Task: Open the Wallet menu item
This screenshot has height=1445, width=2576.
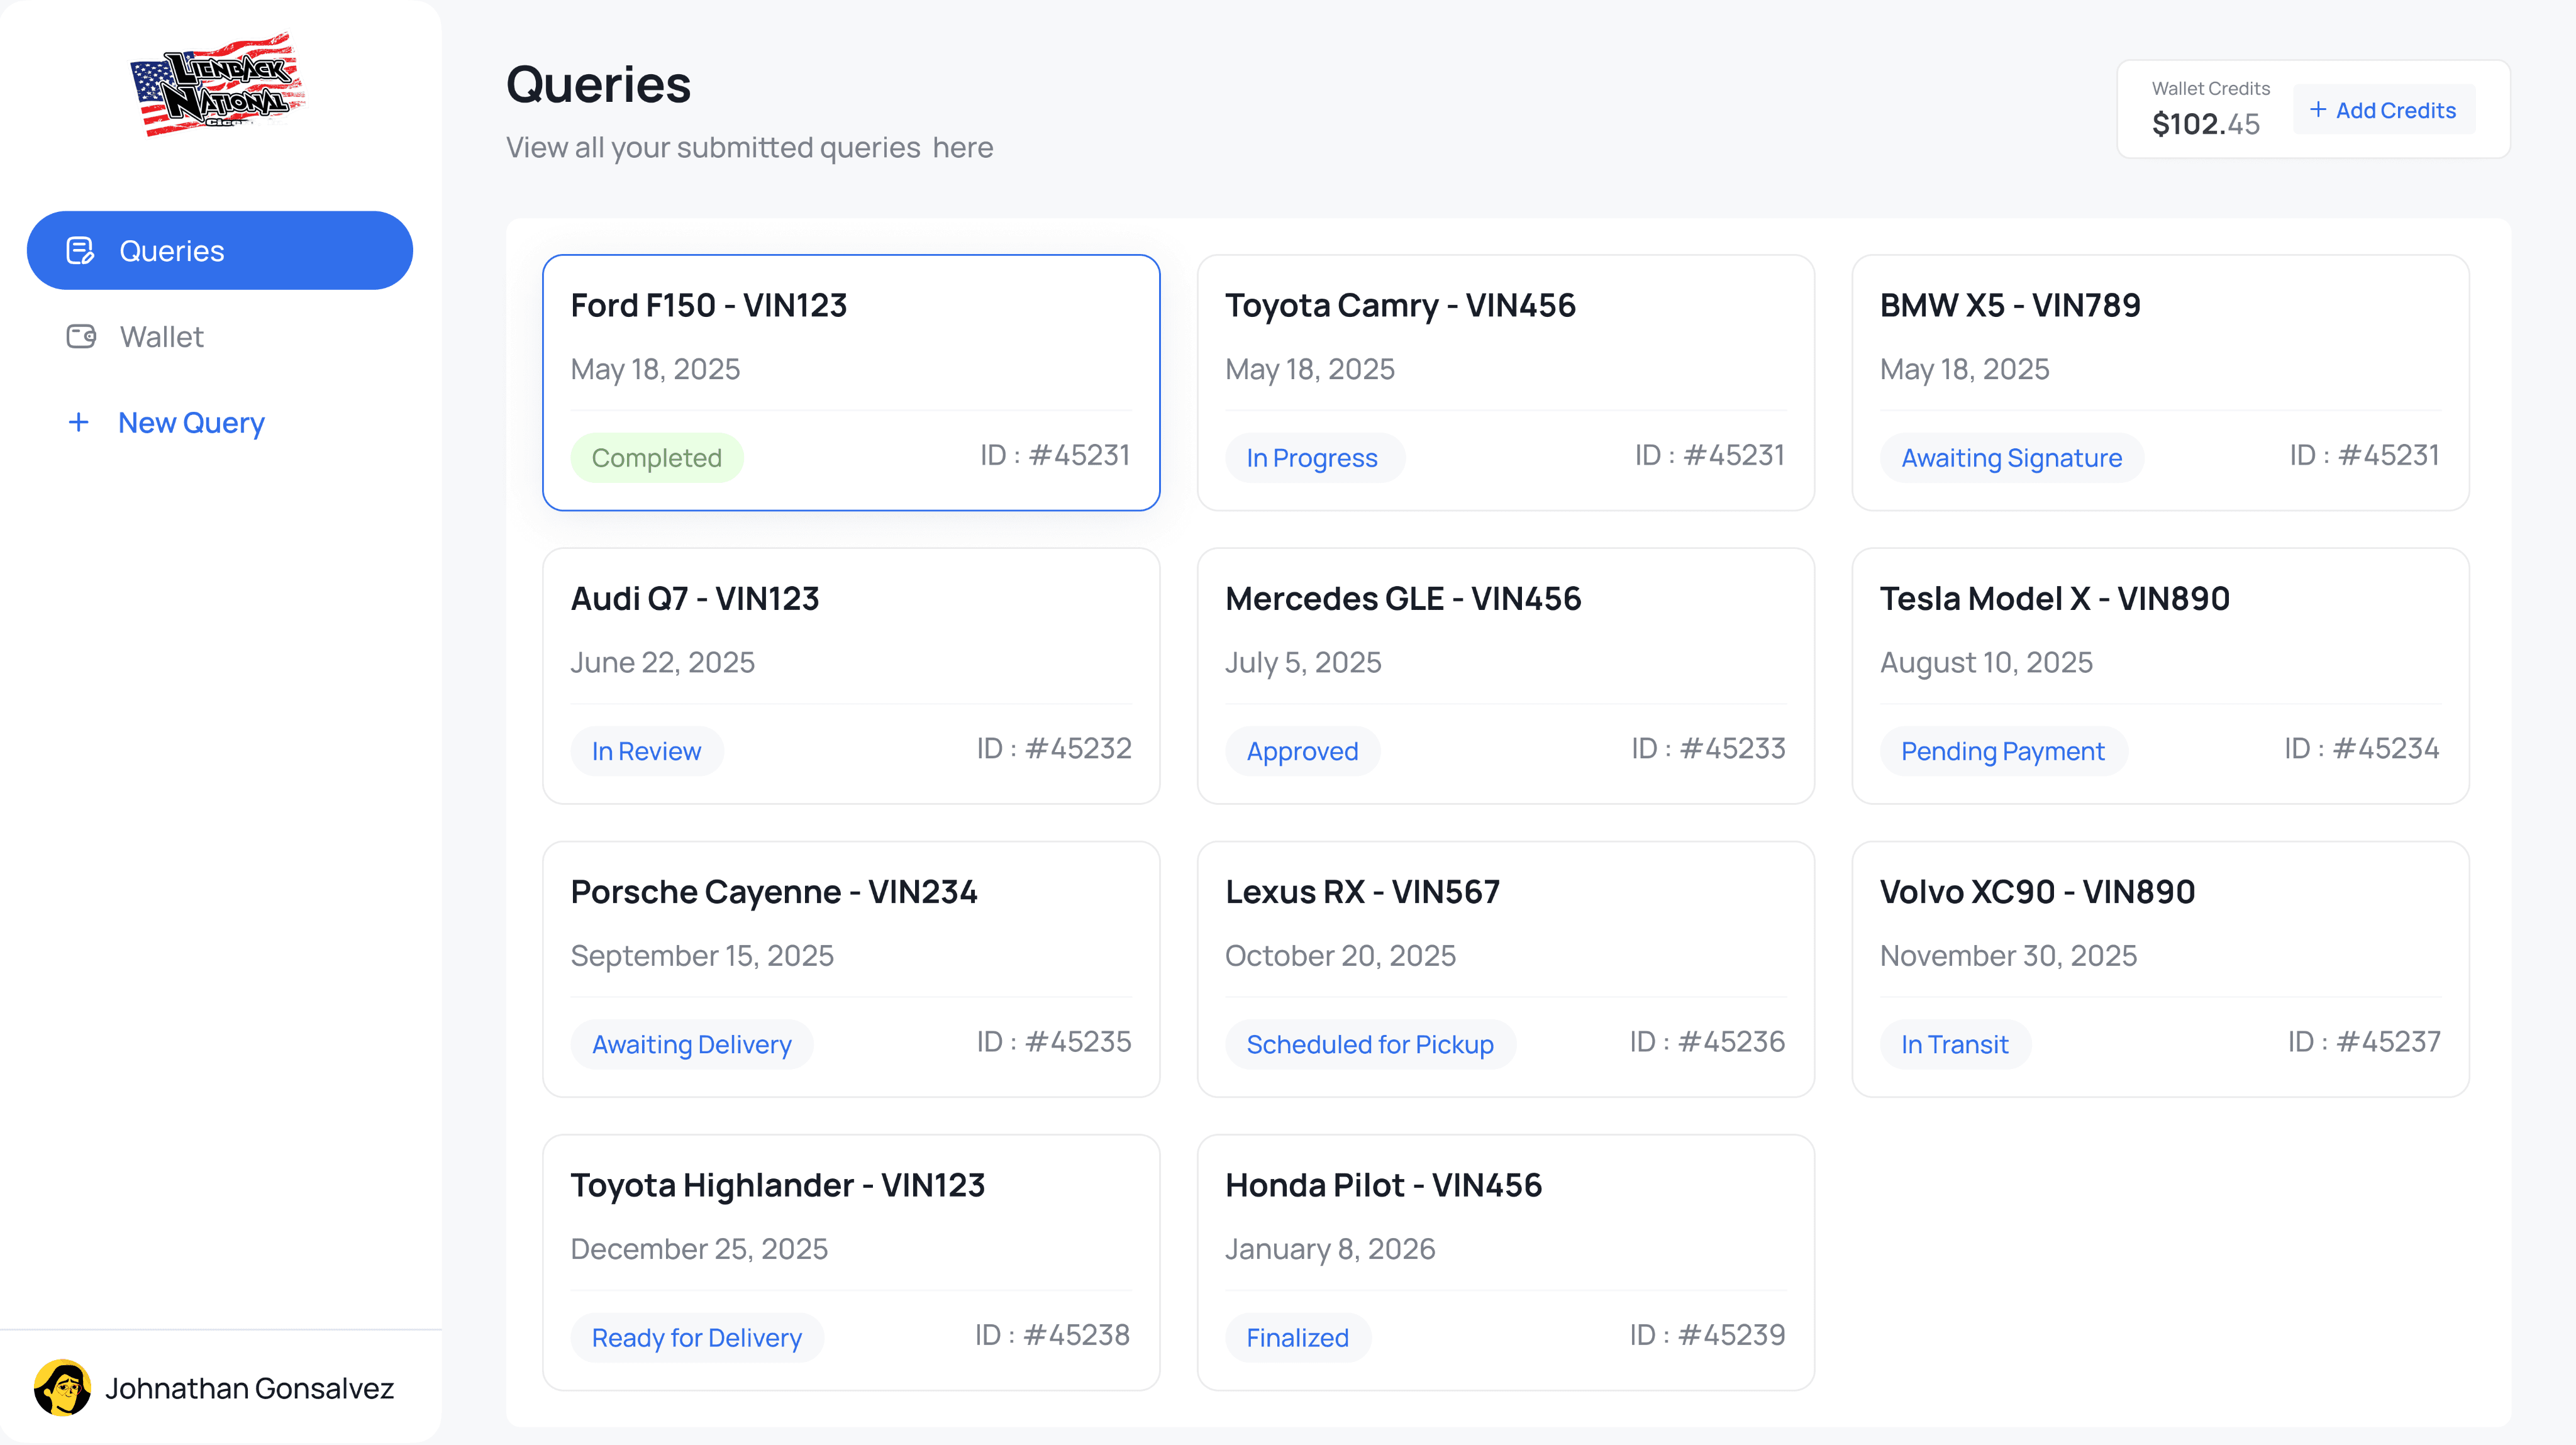Action: (x=161, y=337)
